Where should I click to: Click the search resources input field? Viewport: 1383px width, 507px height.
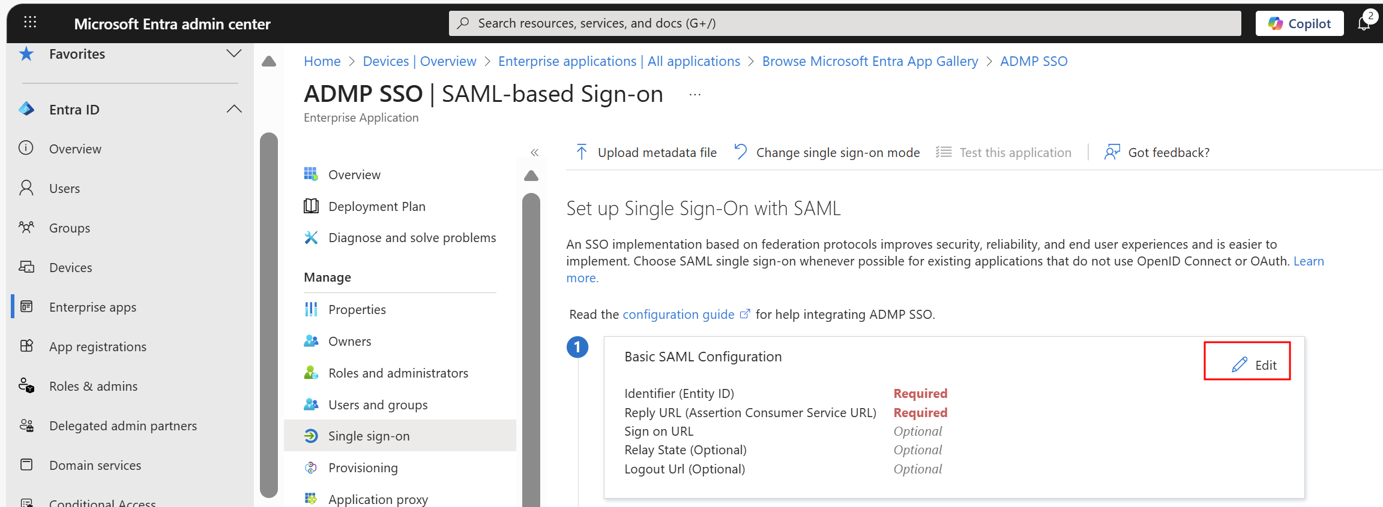(x=845, y=23)
